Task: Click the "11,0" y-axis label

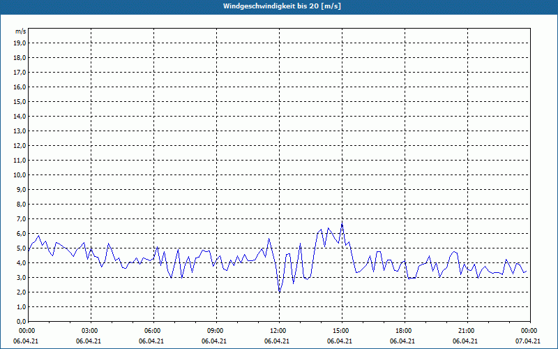Action: 20,161
